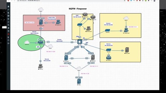
Task: Click the eth0 / mgmt label above FMC
Action: point(79,78)
